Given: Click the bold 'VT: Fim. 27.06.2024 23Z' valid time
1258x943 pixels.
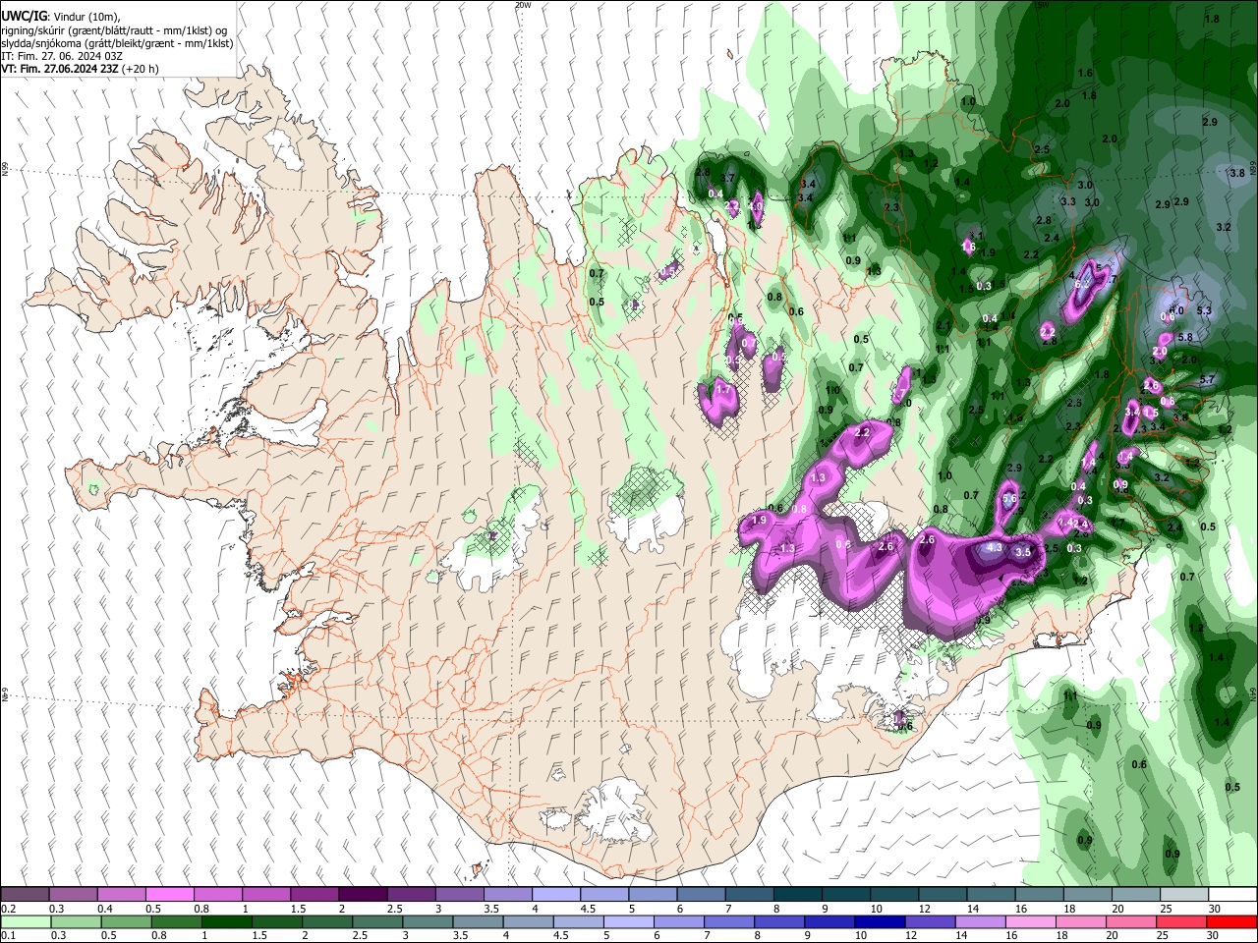Looking at the screenshot, I should click(60, 69).
